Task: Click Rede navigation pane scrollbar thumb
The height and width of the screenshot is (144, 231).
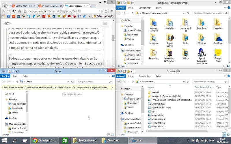Action: [x=27, y=103]
